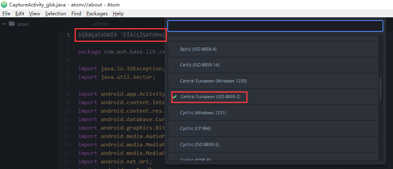Select Cyrillic (Windows 1251) encoding
Viewport: 393px width, 169px height.
[273, 113]
